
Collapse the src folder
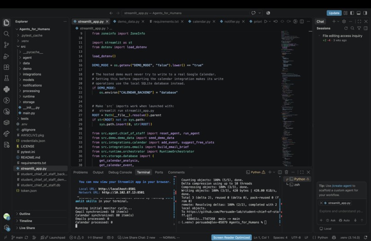(23, 46)
